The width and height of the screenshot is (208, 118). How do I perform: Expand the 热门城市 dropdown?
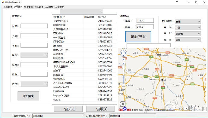tap(188, 21)
